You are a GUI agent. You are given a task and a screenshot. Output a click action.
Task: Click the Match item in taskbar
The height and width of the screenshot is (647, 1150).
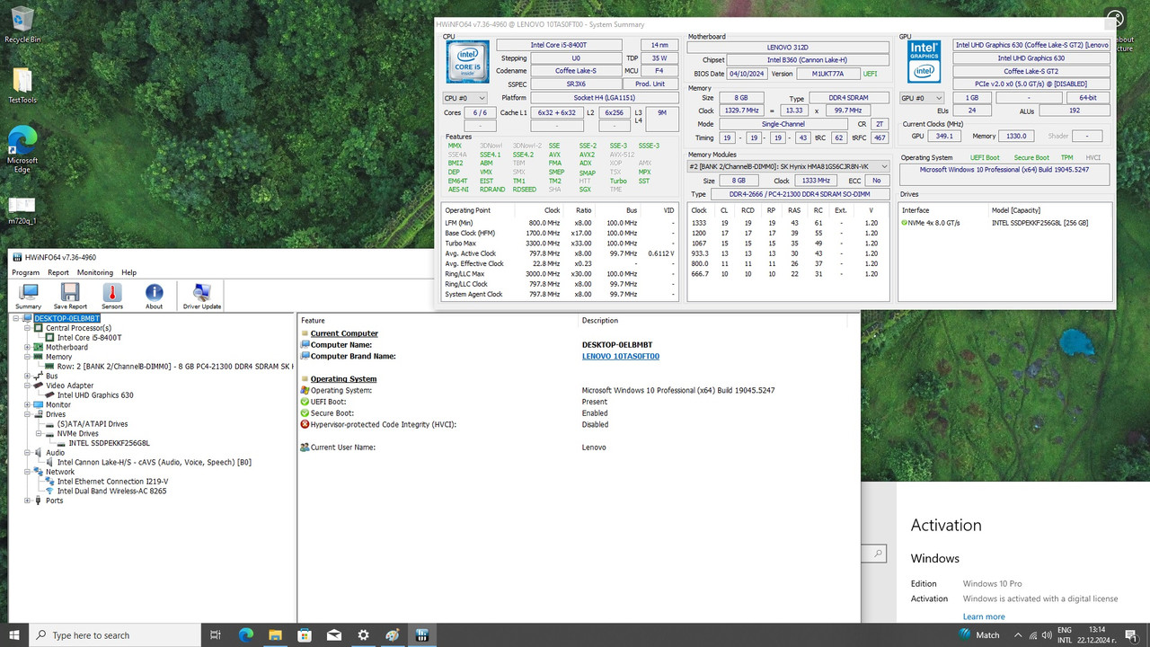tap(978, 634)
